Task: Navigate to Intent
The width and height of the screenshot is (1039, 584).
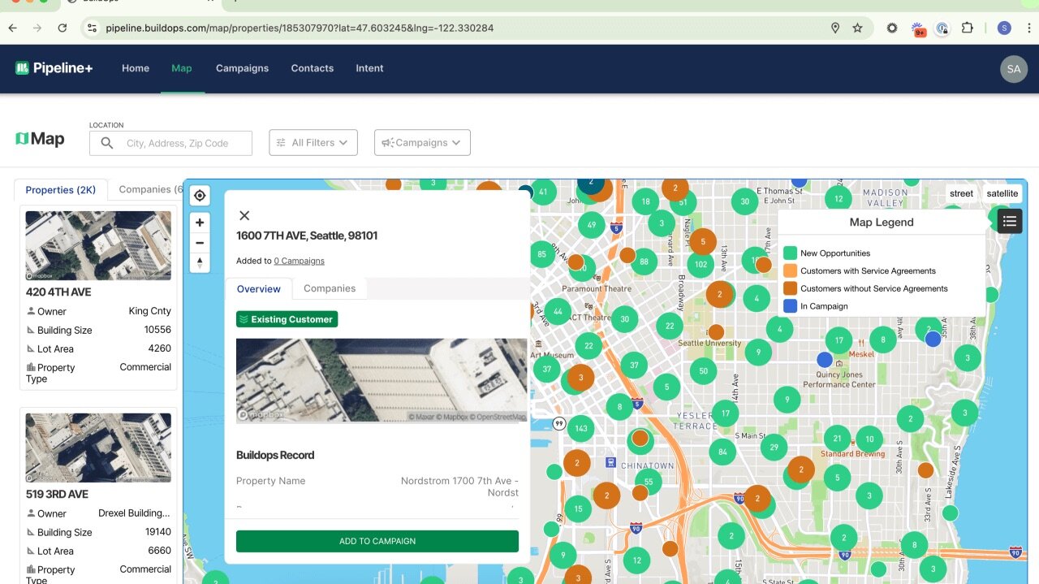Action: (x=369, y=68)
